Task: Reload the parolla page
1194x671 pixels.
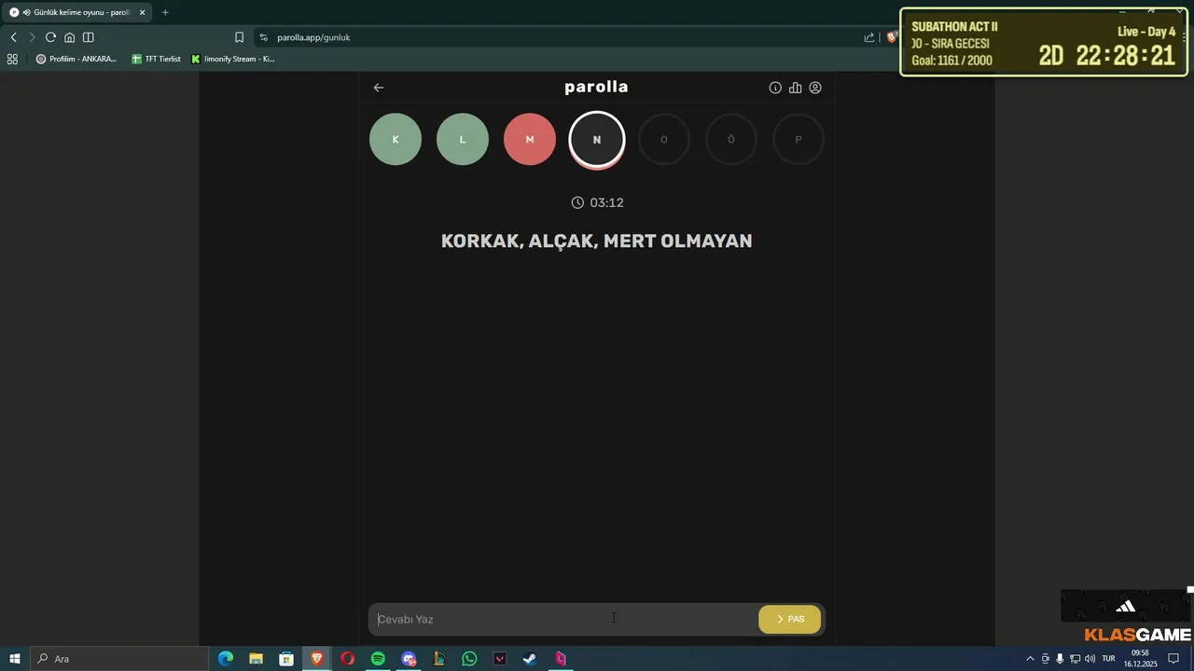Action: 50,37
